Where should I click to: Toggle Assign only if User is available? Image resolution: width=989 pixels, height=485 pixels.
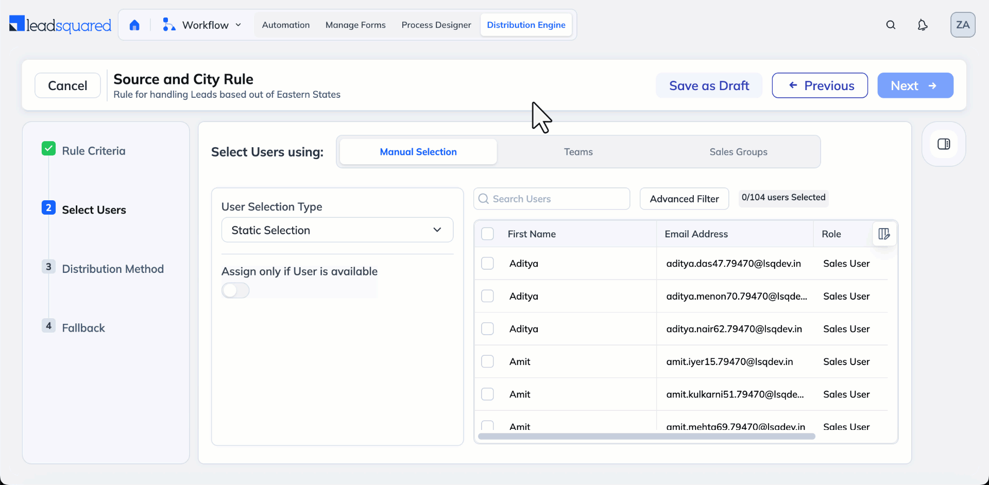[x=235, y=290]
